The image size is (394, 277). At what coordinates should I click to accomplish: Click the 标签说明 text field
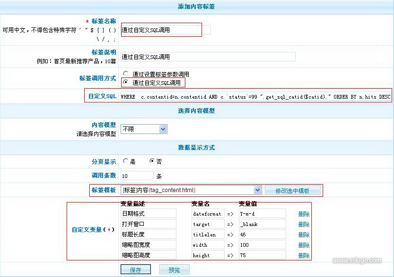point(208,57)
